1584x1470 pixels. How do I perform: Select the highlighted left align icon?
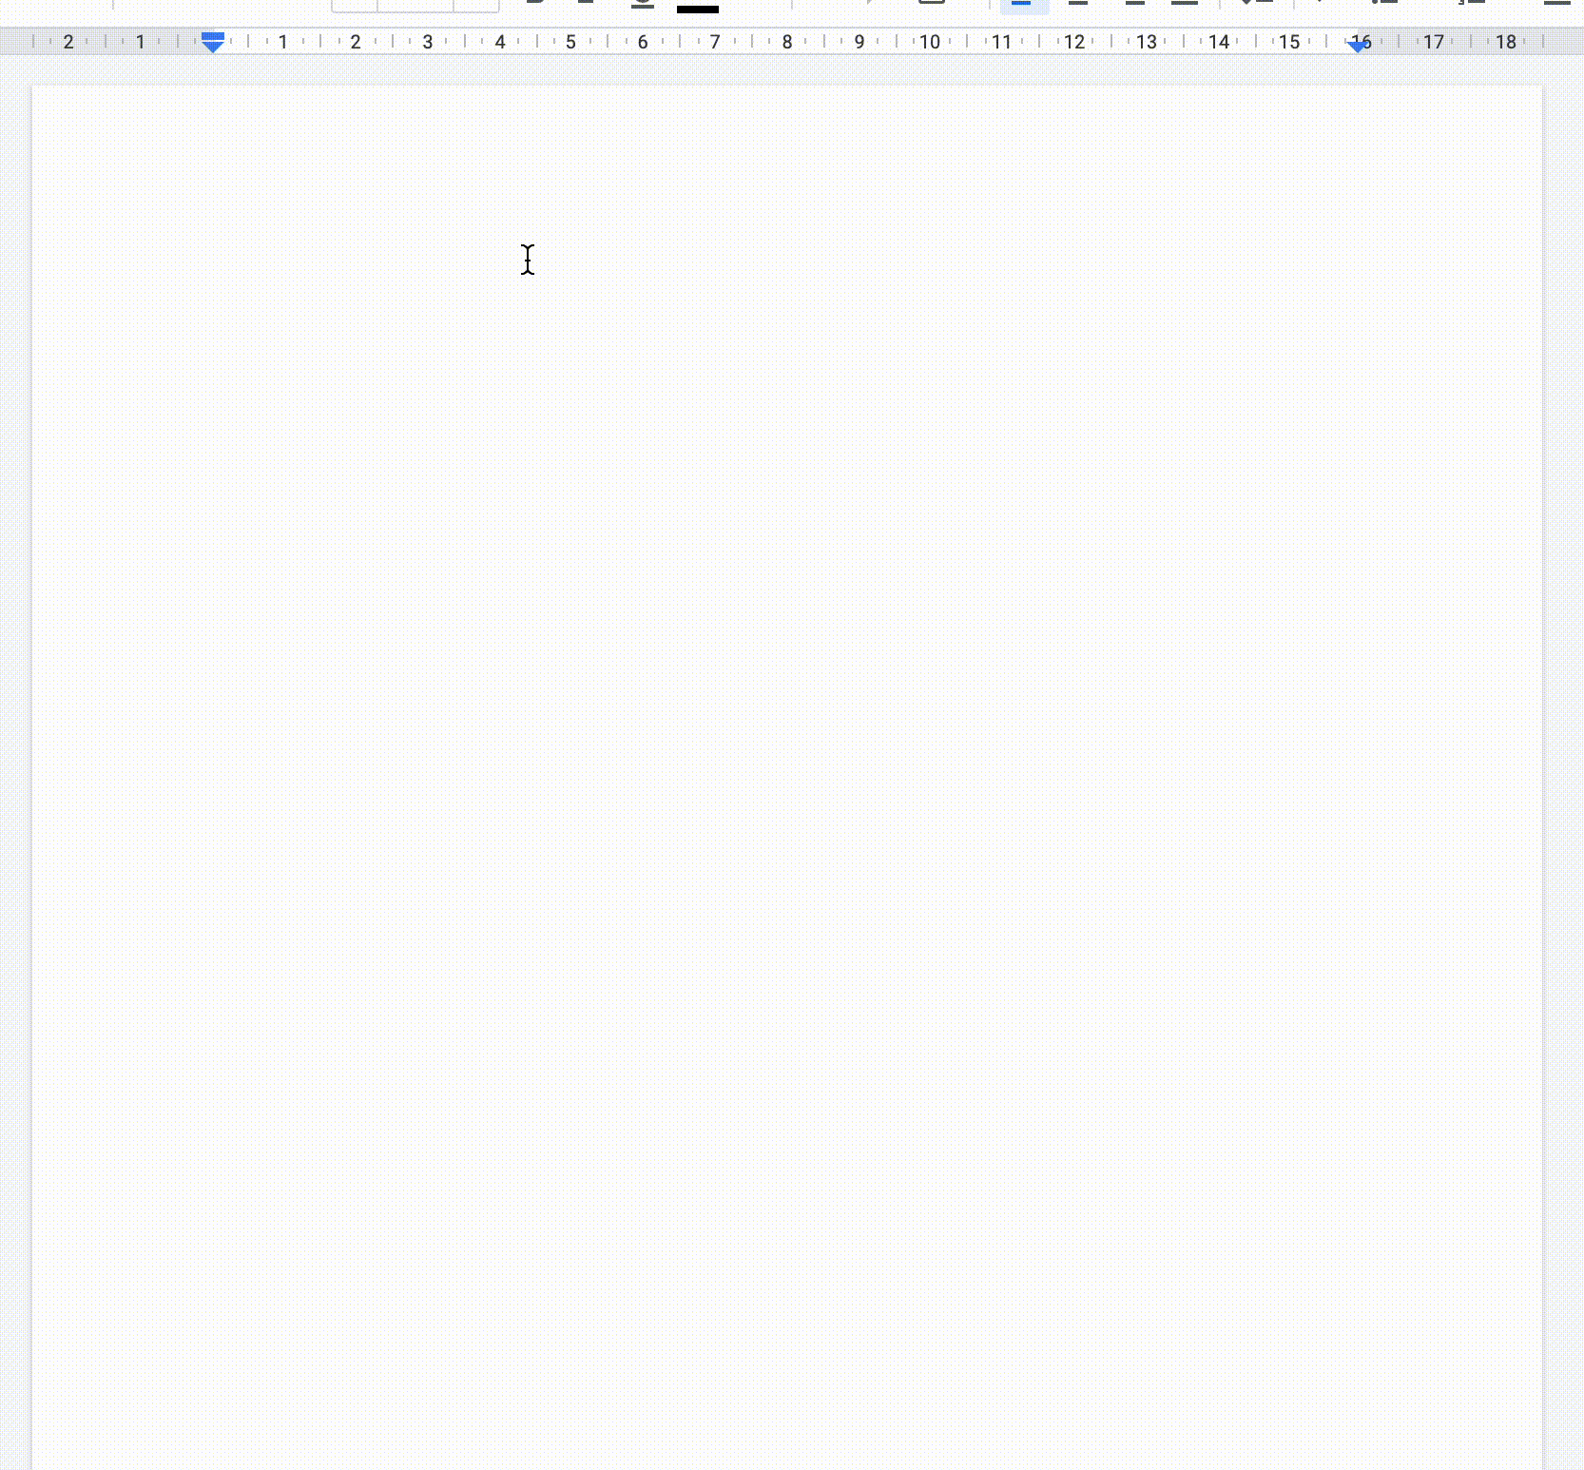1023,4
